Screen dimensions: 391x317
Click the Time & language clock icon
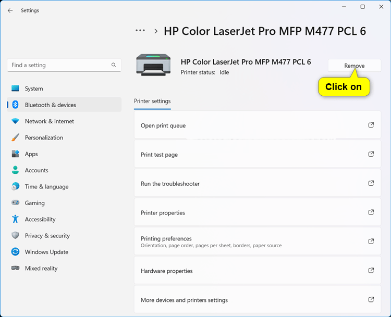point(15,186)
